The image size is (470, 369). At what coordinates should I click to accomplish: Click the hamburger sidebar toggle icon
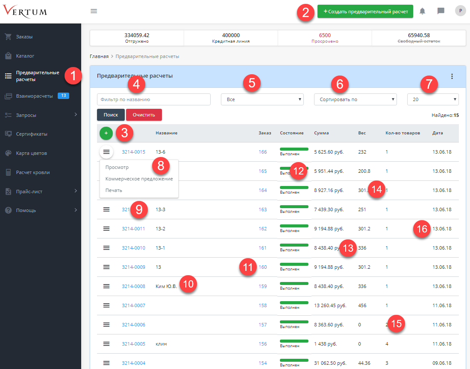tap(94, 11)
